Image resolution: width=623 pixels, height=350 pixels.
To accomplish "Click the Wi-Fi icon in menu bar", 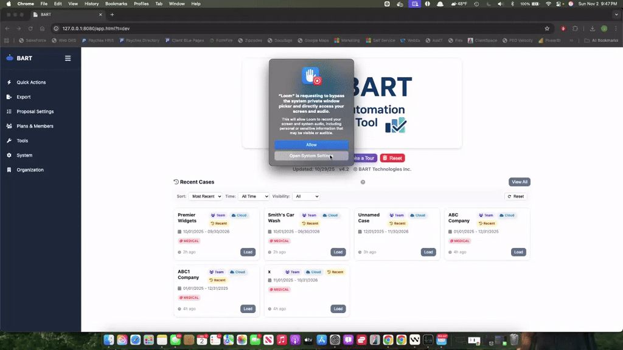I will (x=548, y=4).
